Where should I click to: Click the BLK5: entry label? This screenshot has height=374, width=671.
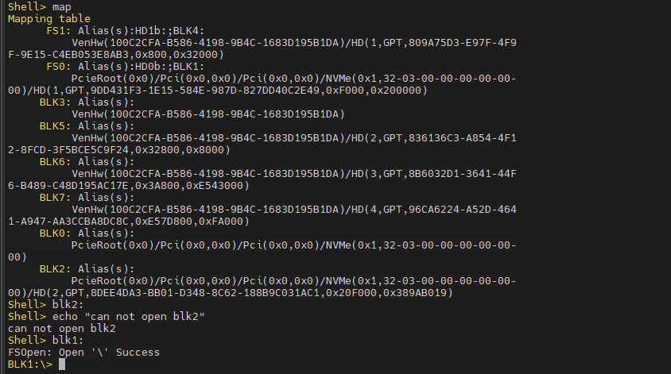point(55,126)
